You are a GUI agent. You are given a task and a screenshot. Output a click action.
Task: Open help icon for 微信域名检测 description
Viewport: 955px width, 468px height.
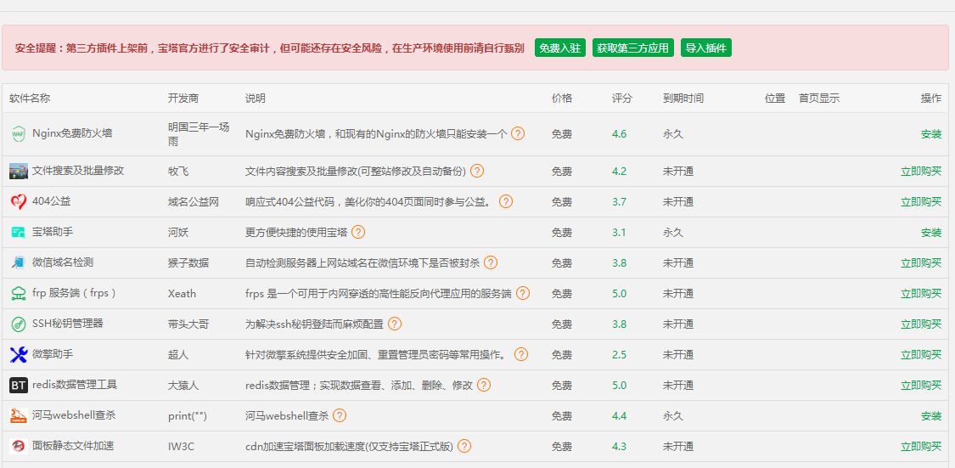click(x=491, y=262)
